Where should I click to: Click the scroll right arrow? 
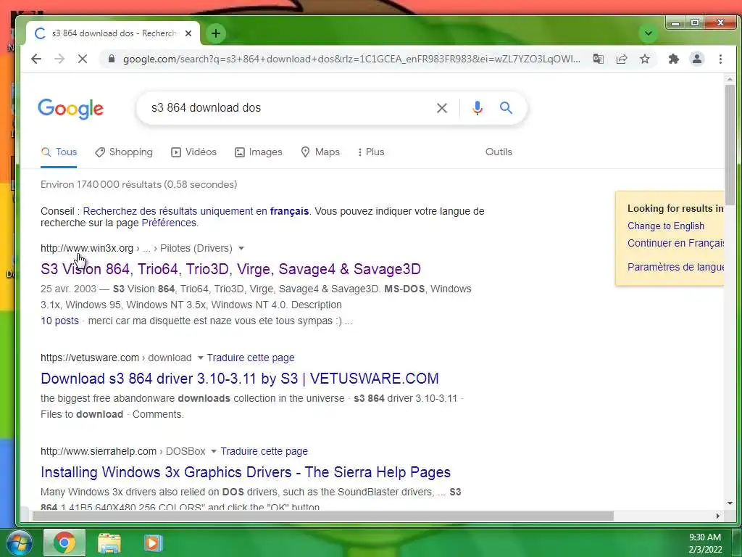[718, 516]
